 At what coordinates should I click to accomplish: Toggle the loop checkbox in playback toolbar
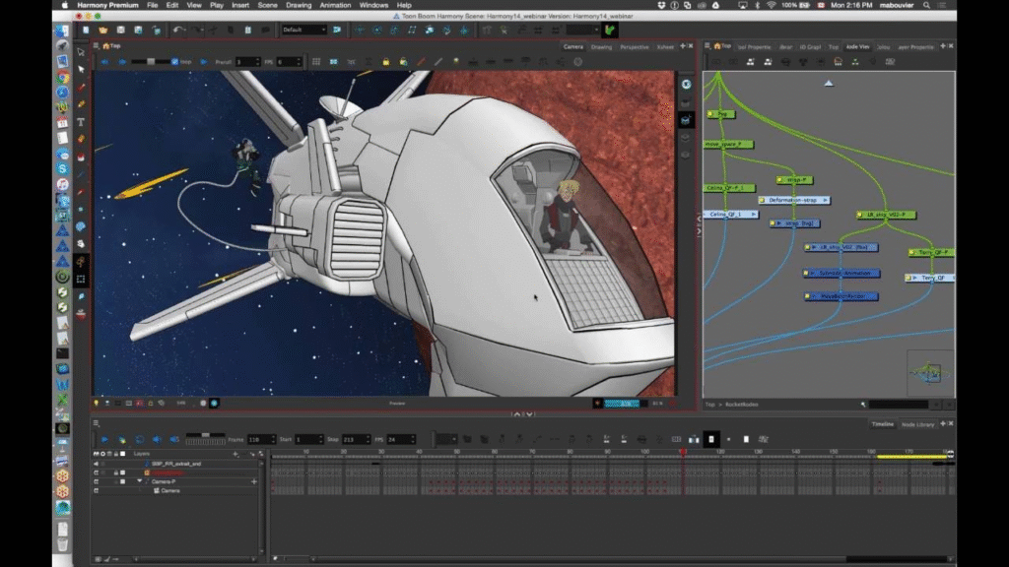coord(175,62)
